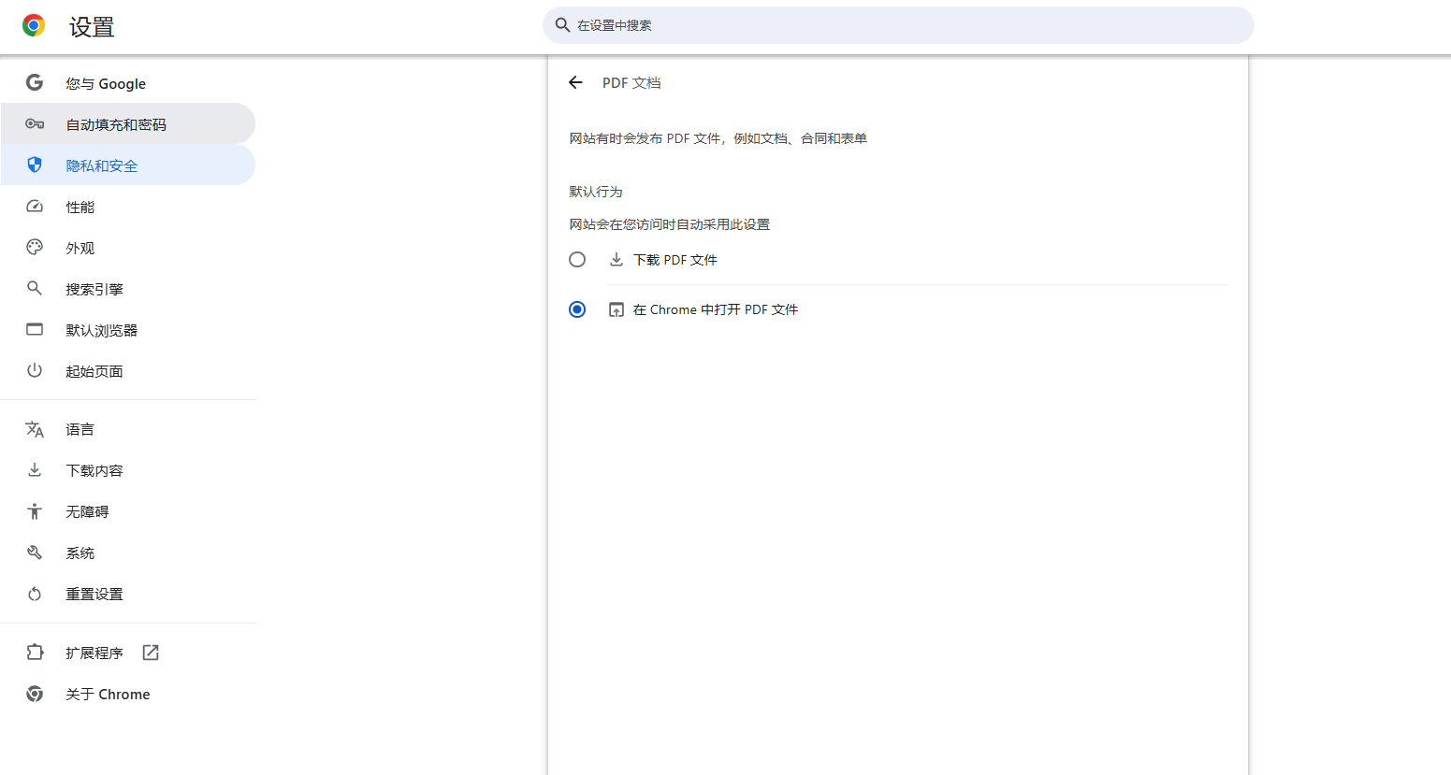This screenshot has width=1451, height=775.
Task: Go to 外观 settings
Action: [x=128, y=248]
